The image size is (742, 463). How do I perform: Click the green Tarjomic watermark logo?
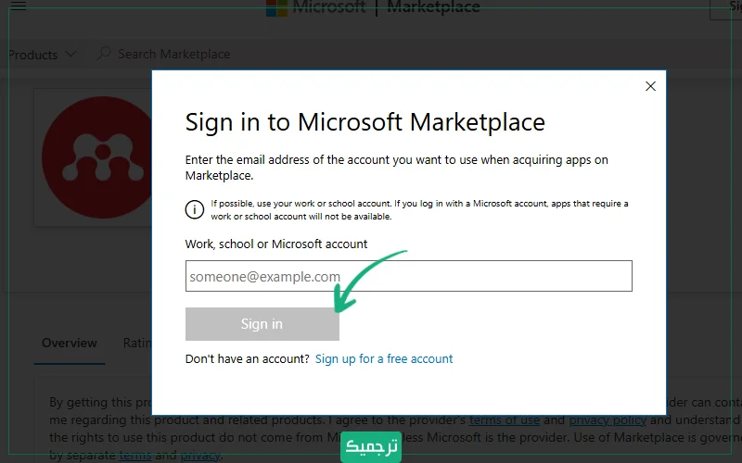(371, 446)
